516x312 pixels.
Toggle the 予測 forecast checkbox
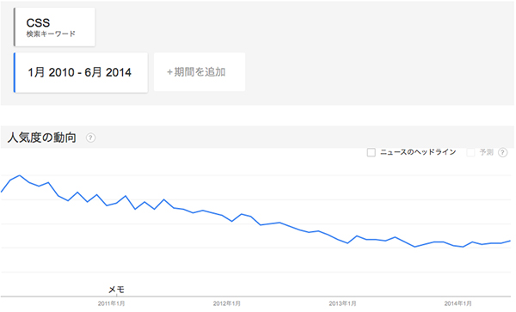pyautogui.click(x=470, y=152)
